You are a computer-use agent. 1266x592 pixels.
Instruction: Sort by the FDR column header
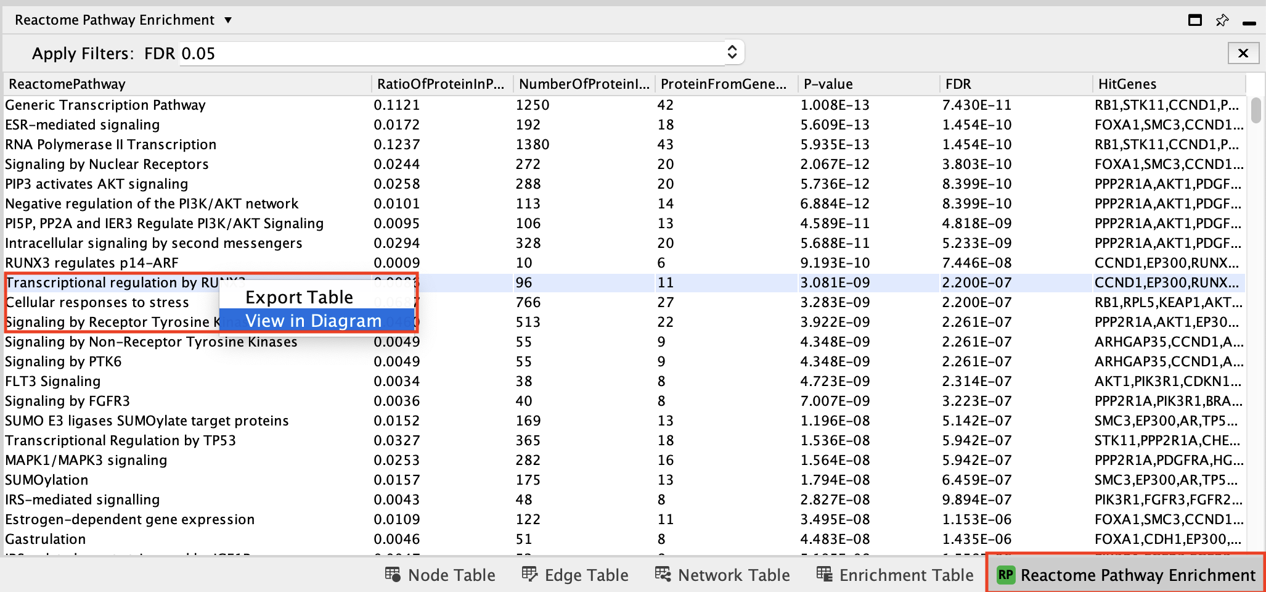coord(958,84)
